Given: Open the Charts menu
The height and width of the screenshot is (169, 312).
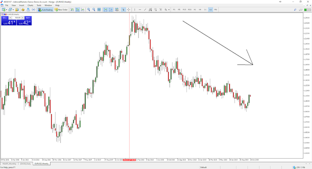Looking at the screenshot, I should (30, 5).
